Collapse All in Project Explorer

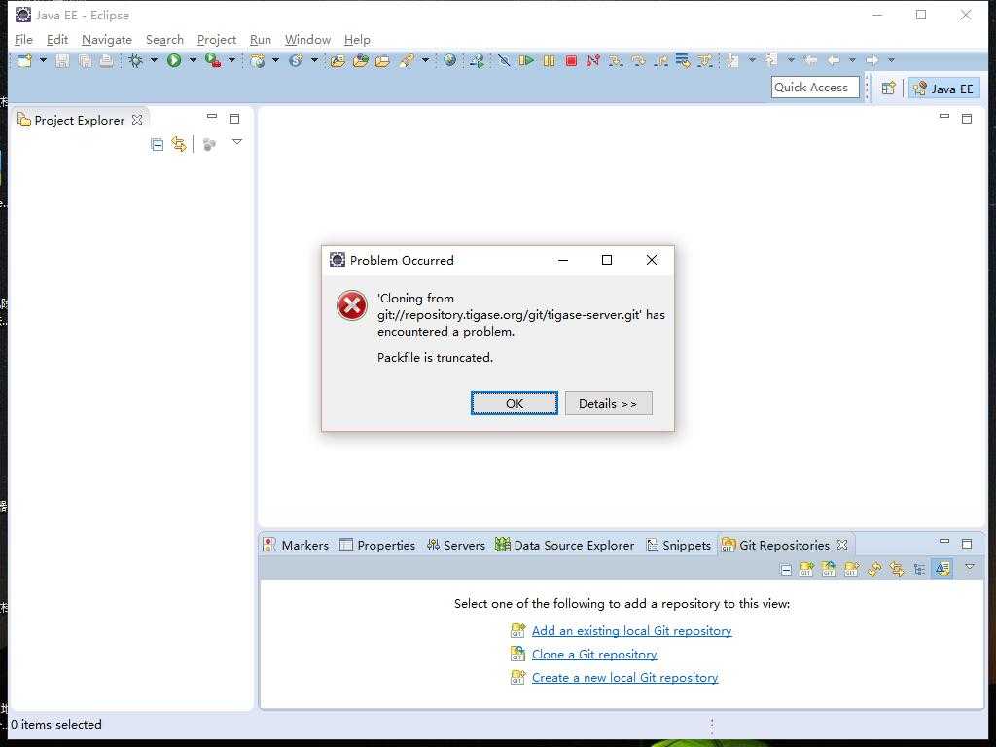click(x=157, y=145)
